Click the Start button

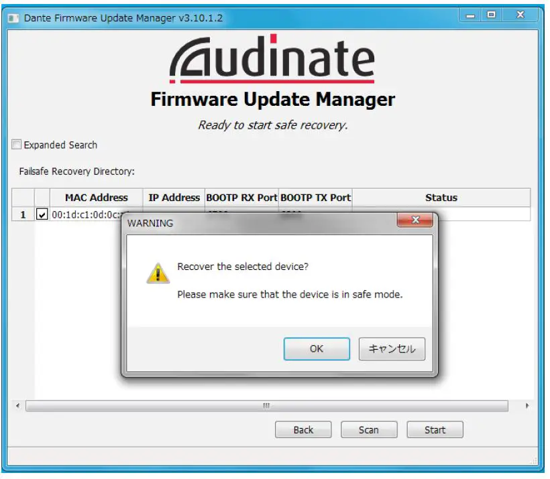click(435, 429)
